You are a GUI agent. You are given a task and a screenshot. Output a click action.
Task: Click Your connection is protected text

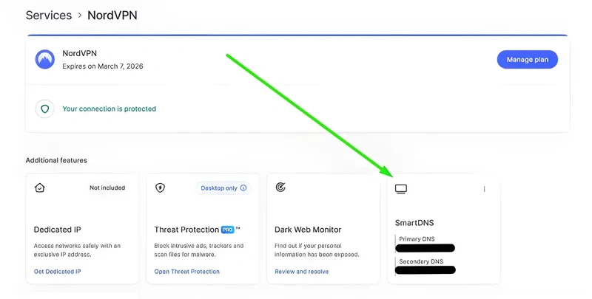pyautogui.click(x=109, y=109)
